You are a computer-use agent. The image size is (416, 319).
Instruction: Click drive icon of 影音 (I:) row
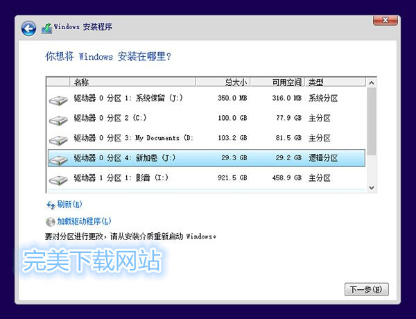pyautogui.click(x=58, y=180)
